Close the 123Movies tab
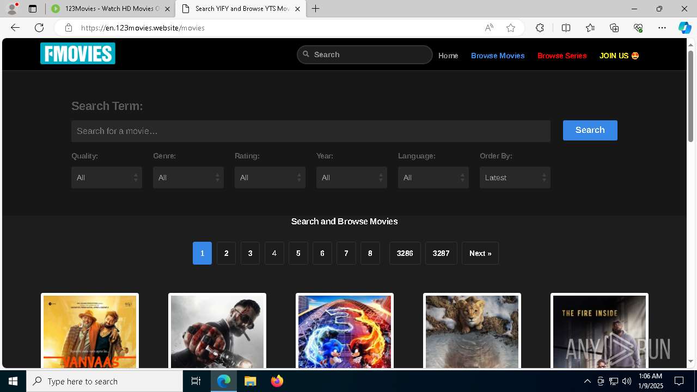 (x=167, y=9)
